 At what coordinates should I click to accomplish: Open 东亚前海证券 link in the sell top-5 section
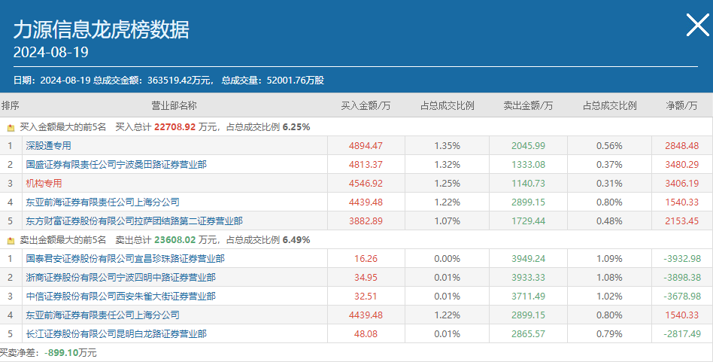pos(103,315)
